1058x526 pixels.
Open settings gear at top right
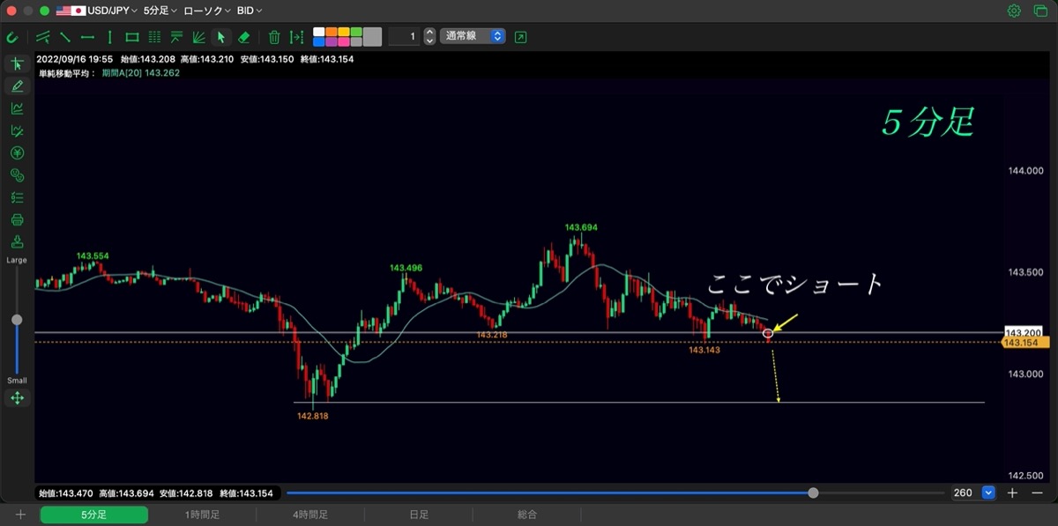tap(1014, 11)
